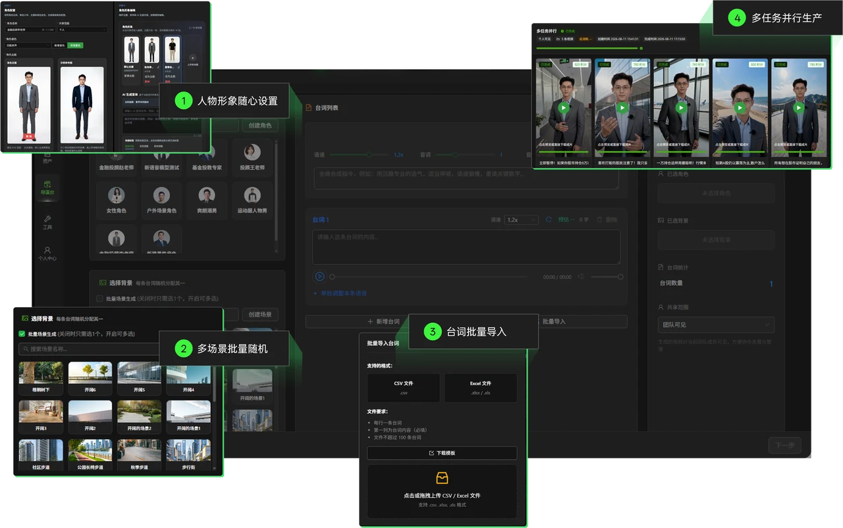This screenshot has height=528, width=843.
Task: Open the 台词1 语速 1.2x dropdown
Action: (522, 220)
